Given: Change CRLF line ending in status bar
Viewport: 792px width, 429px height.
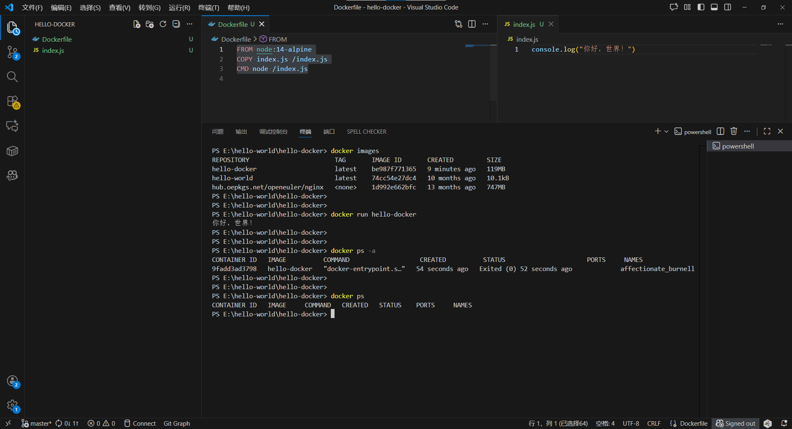Looking at the screenshot, I should 654,424.
